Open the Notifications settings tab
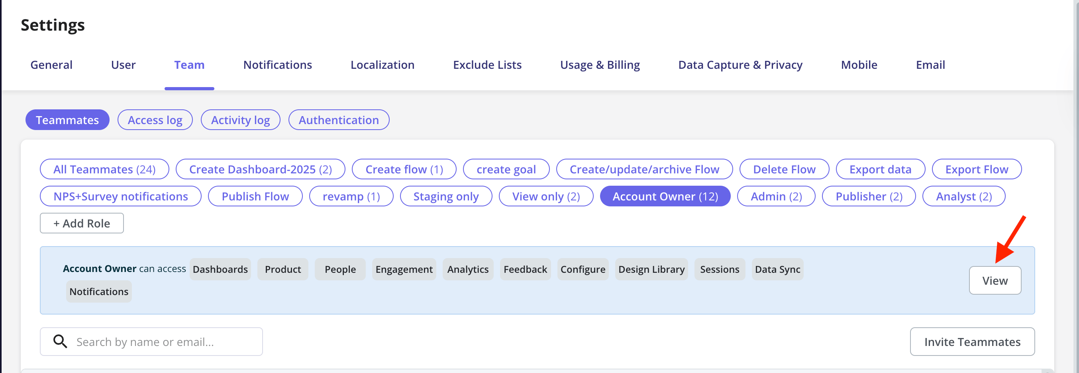Image resolution: width=1079 pixels, height=373 pixels. tap(277, 65)
